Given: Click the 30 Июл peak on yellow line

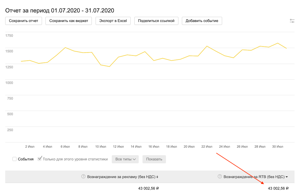Looking at the screenshot, I should click(278, 43).
